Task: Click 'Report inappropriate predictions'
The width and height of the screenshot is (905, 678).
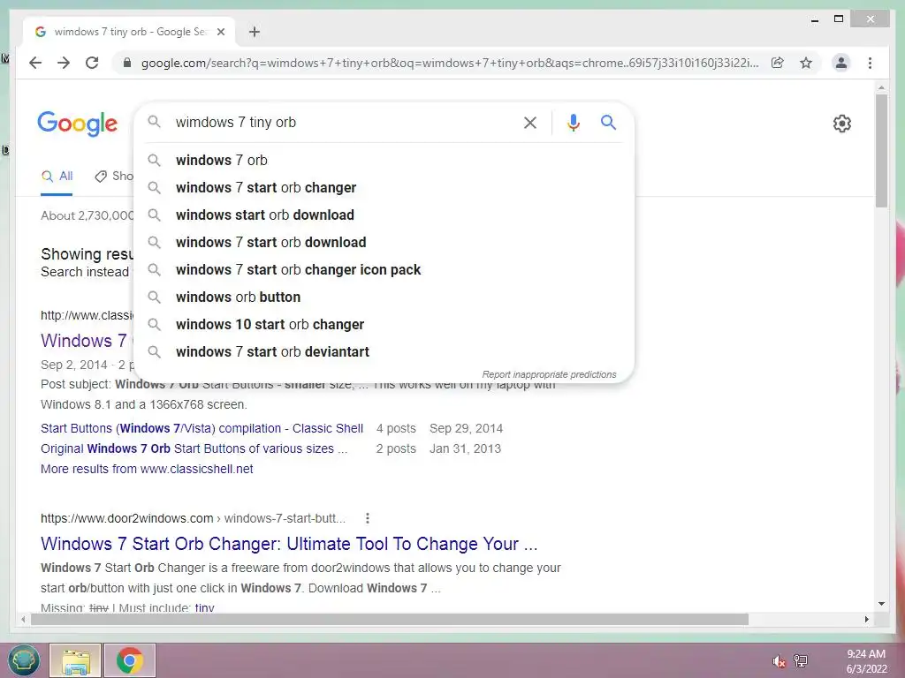Action: coord(549,374)
